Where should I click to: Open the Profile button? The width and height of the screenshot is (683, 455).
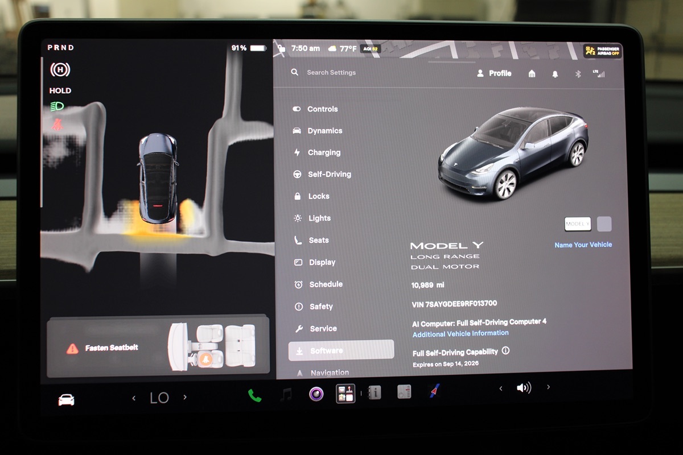494,73
